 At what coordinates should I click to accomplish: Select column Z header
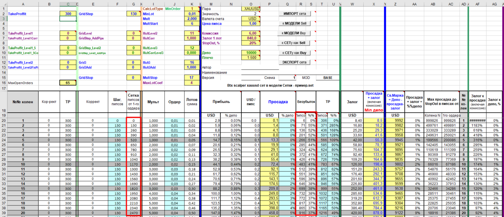(395, 4)
